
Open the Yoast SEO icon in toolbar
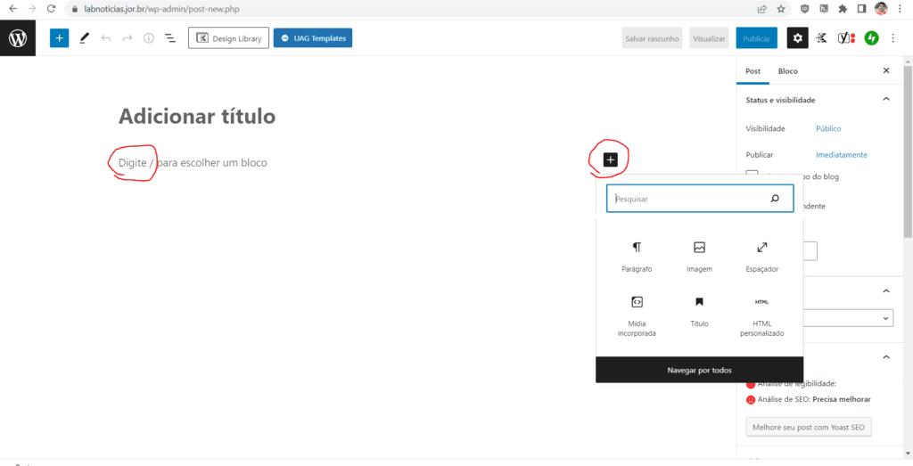[x=848, y=38]
